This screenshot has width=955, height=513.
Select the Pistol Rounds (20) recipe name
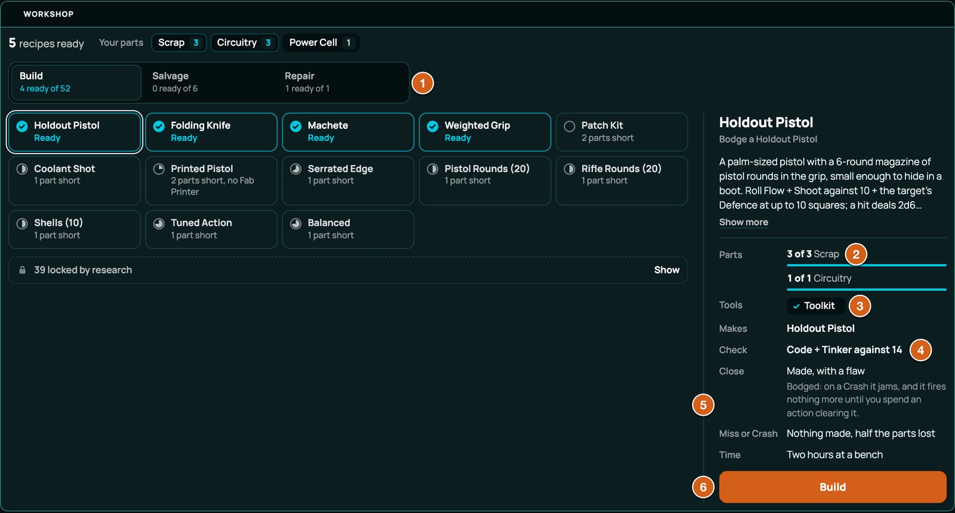[487, 169]
